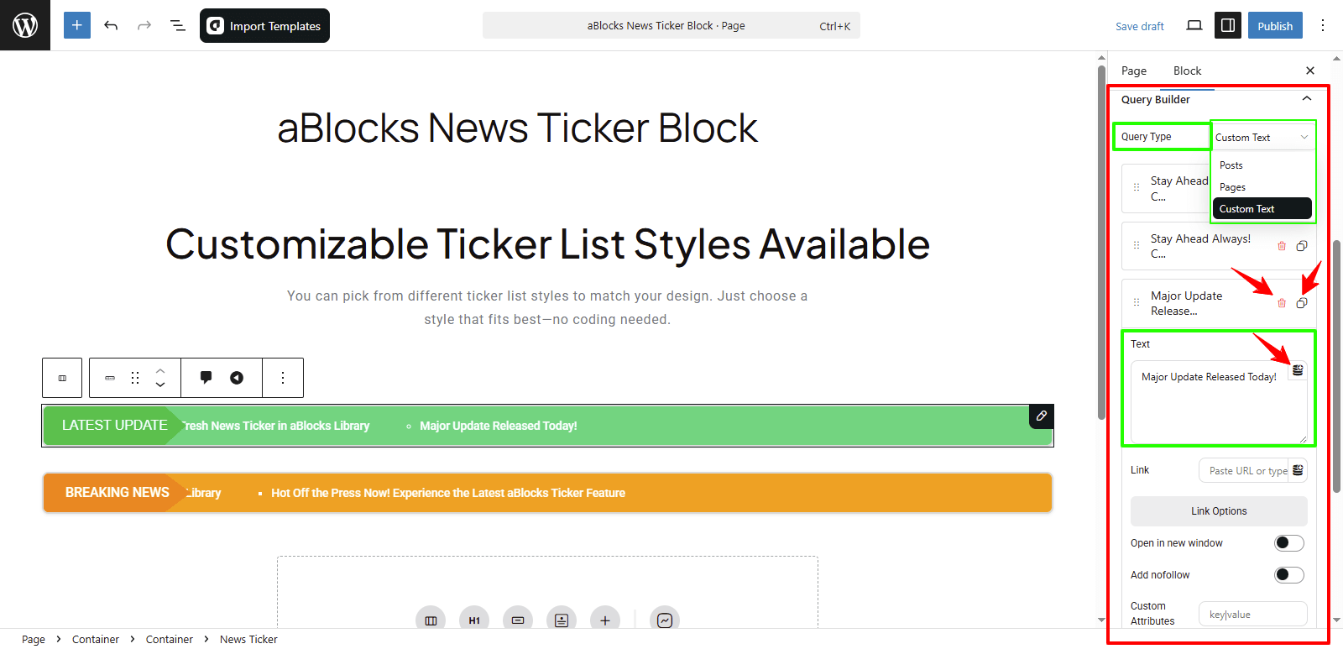Click the second Container breadcrumb
Image resolution: width=1343 pixels, height=649 pixels.
(170, 639)
